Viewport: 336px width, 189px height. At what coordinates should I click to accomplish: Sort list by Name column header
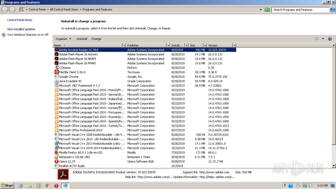tap(88, 45)
